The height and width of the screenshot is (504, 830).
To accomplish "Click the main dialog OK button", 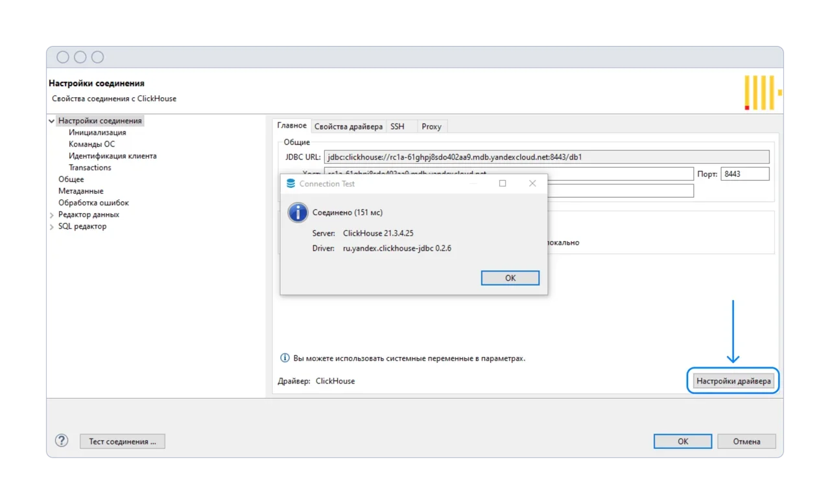I will [x=683, y=441].
